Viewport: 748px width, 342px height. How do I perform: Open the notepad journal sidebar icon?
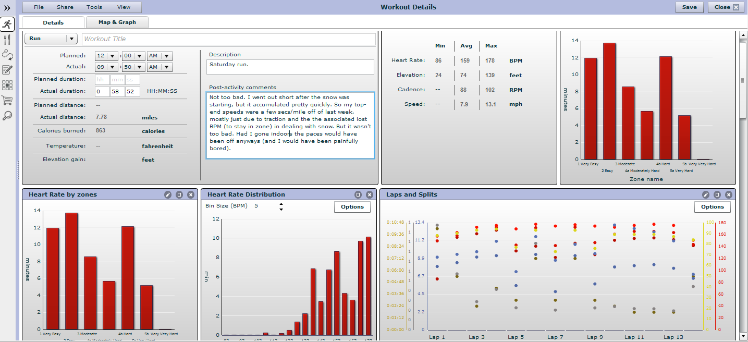pyautogui.click(x=7, y=70)
